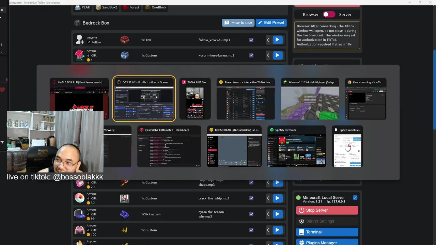Click the cap gift icon worth 99 coins
Screen dimensions: 436x245
pos(80,214)
